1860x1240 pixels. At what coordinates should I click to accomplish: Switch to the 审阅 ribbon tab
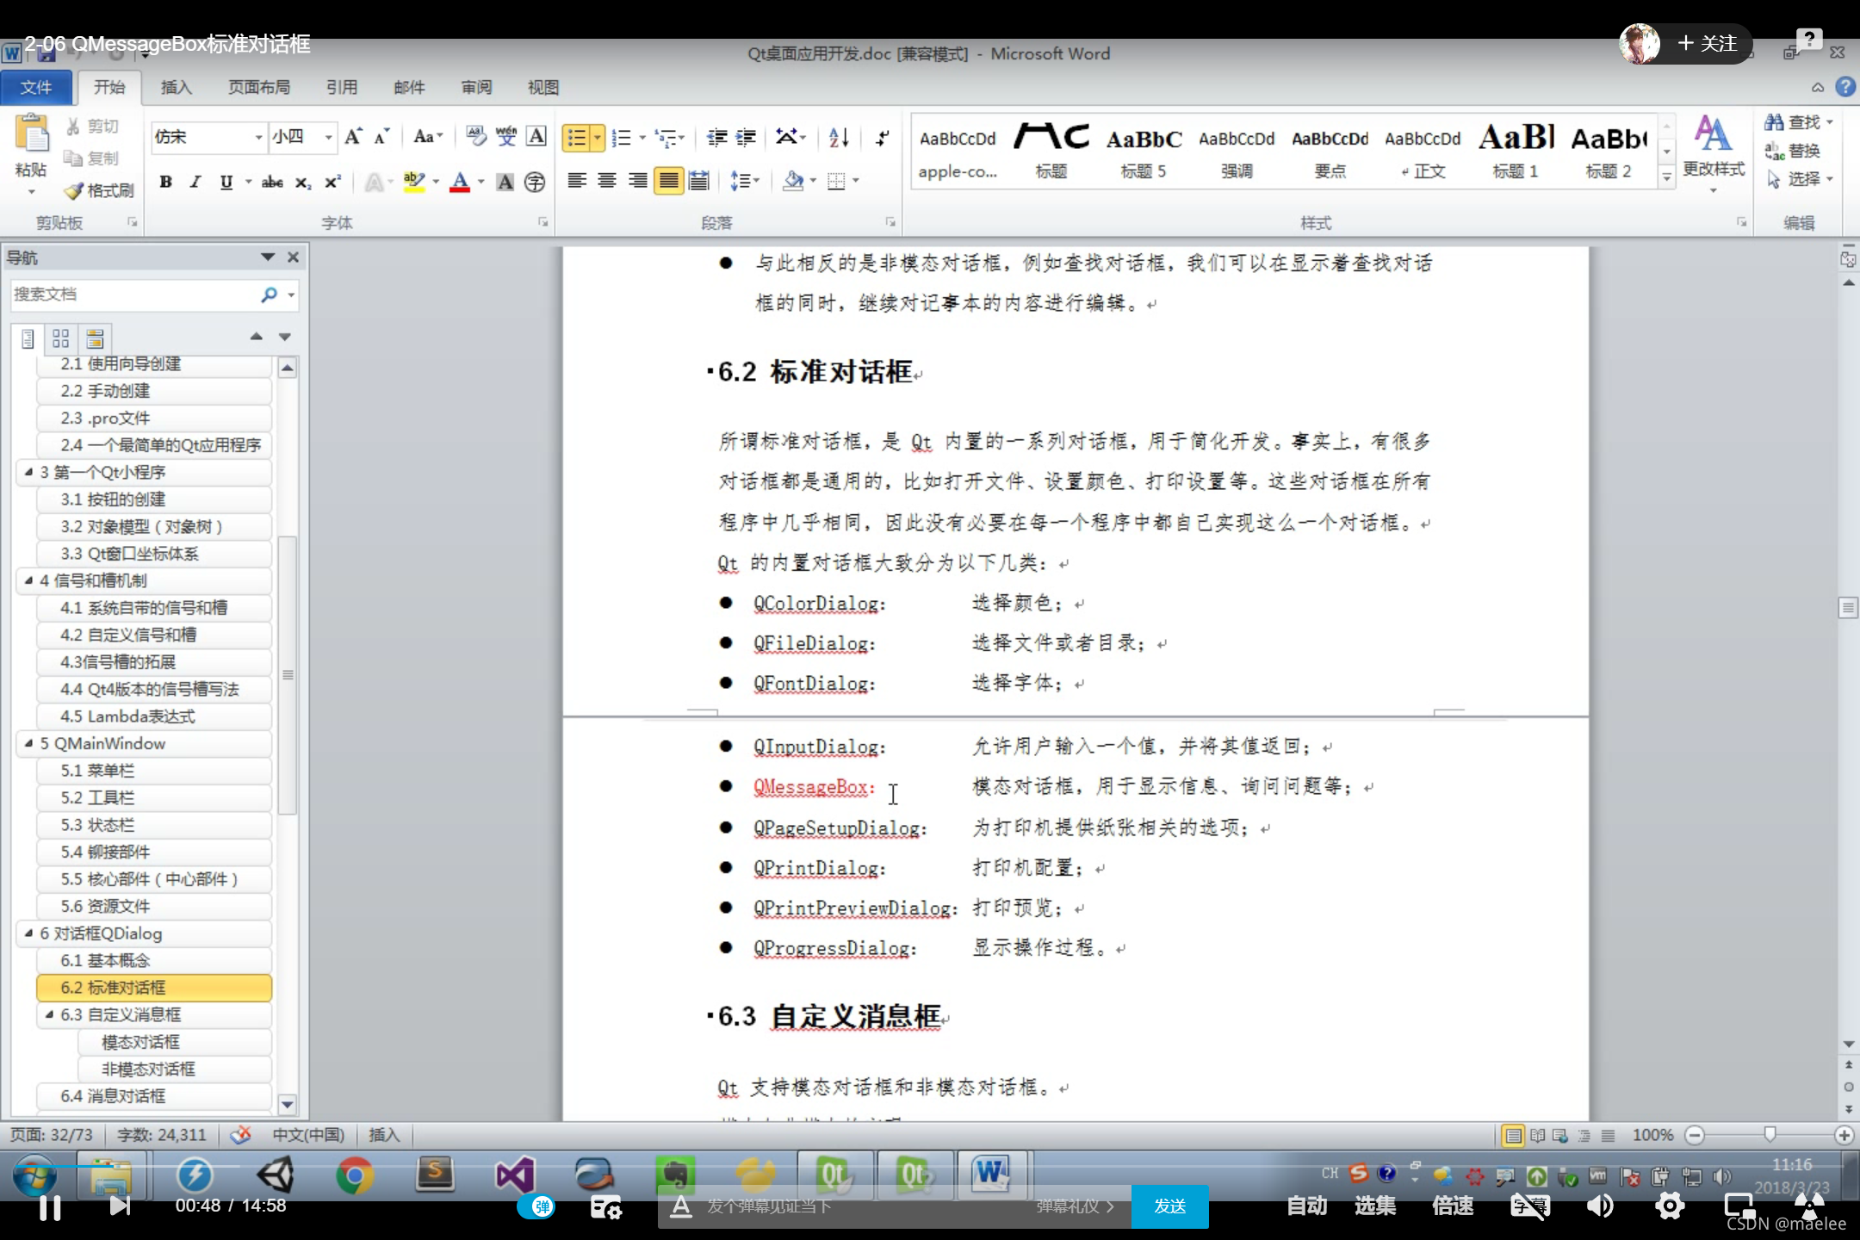pyautogui.click(x=476, y=87)
